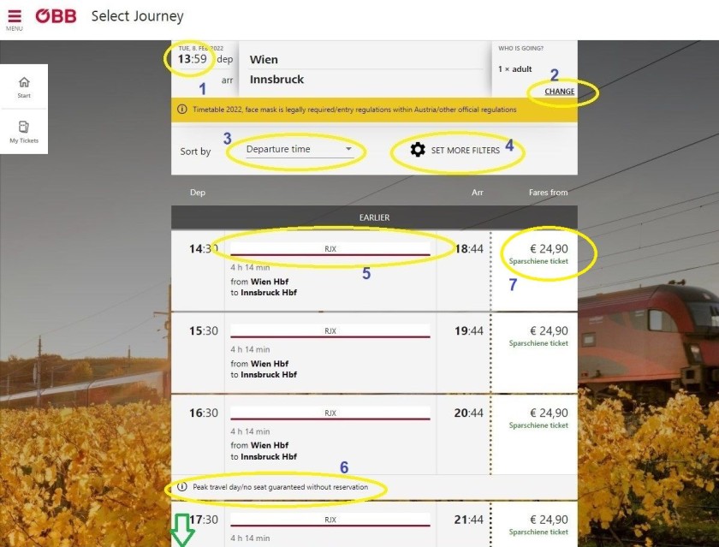
Task: Click peak travel day info icon
Action: click(x=181, y=487)
